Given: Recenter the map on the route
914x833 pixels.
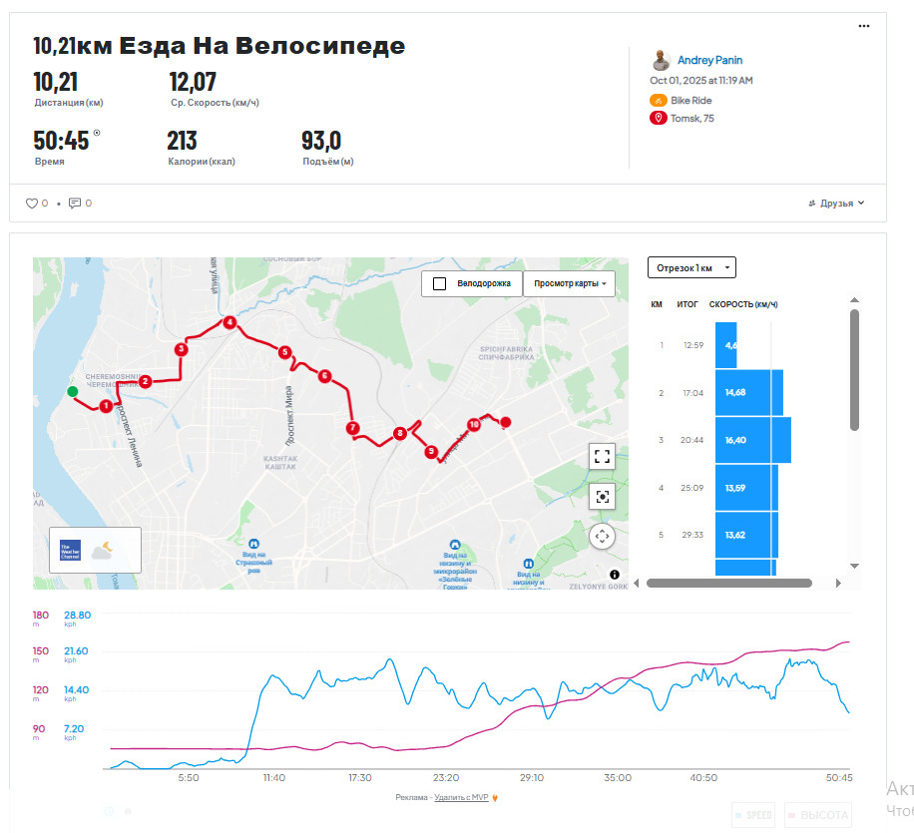Looking at the screenshot, I should pyautogui.click(x=602, y=497).
